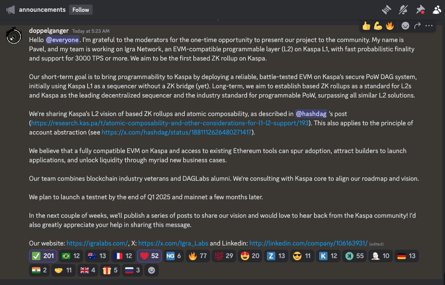This screenshot has height=285, width=445.
Task: Open the more options ellipsis menu
Action: click(429, 26)
